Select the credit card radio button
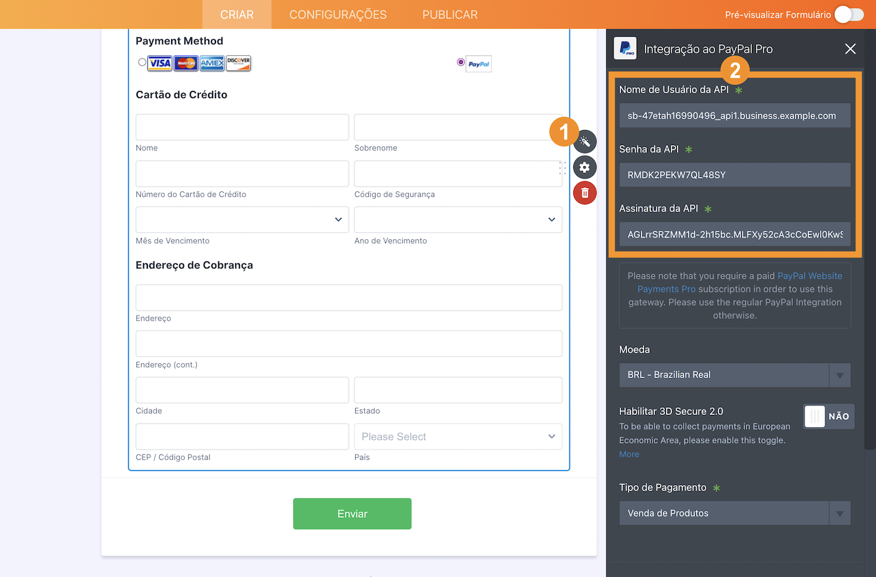 [x=142, y=62]
